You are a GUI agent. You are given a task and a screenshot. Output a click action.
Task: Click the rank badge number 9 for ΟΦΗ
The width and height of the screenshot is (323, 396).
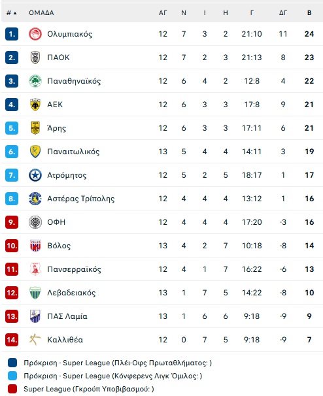[12, 222]
